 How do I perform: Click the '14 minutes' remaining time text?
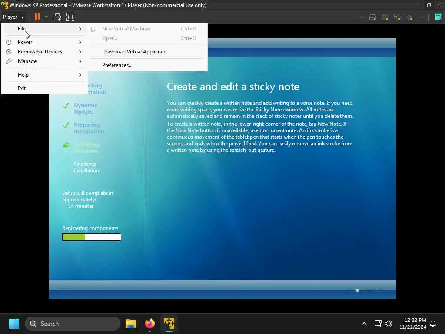click(x=81, y=206)
